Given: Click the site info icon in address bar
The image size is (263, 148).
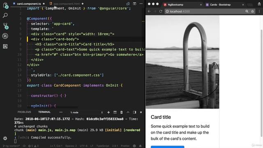Looking at the screenshot, I should pyautogui.click(x=167, y=12).
